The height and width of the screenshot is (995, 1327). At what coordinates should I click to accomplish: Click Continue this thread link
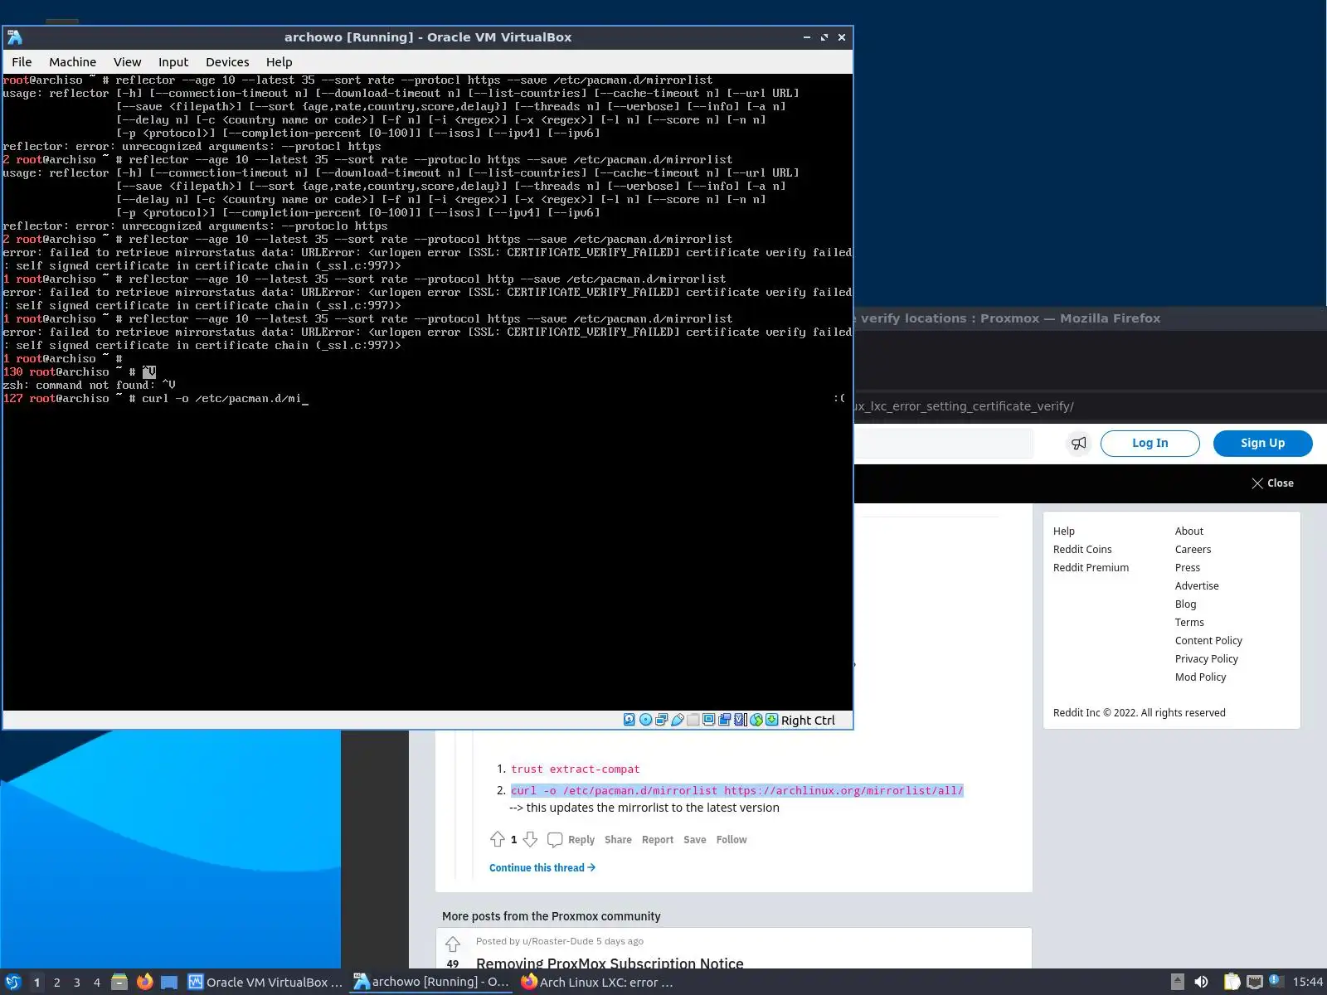coord(542,868)
